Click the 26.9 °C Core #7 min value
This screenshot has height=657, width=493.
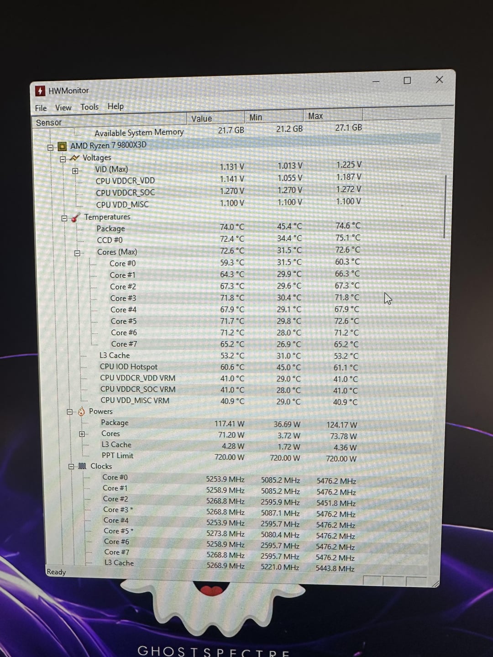tap(289, 344)
